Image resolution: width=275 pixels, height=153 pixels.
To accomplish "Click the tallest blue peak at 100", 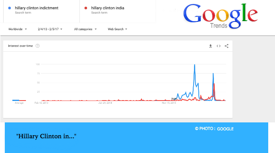I will click(x=194, y=65).
